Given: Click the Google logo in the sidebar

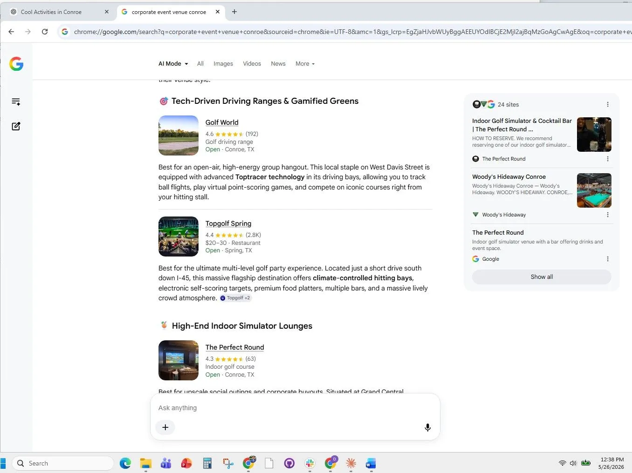Looking at the screenshot, I should pyautogui.click(x=16, y=64).
